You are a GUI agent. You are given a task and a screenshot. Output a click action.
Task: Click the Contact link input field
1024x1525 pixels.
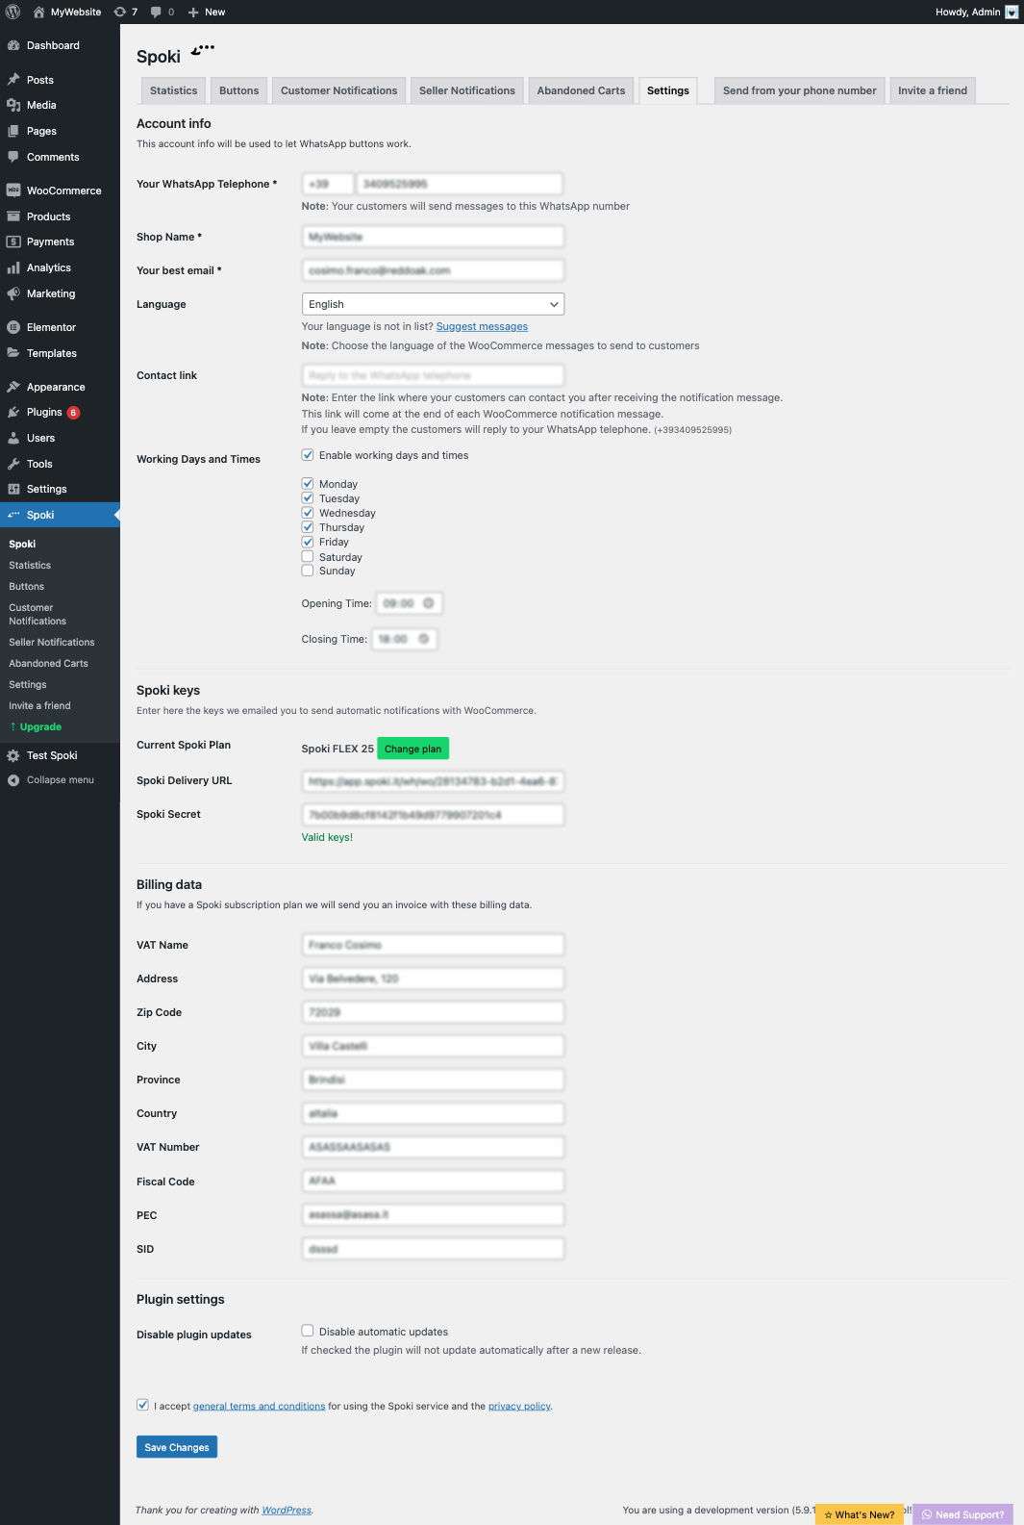433,375
